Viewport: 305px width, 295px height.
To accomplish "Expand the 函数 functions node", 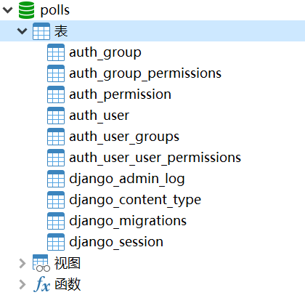I will pyautogui.click(x=23, y=284).
